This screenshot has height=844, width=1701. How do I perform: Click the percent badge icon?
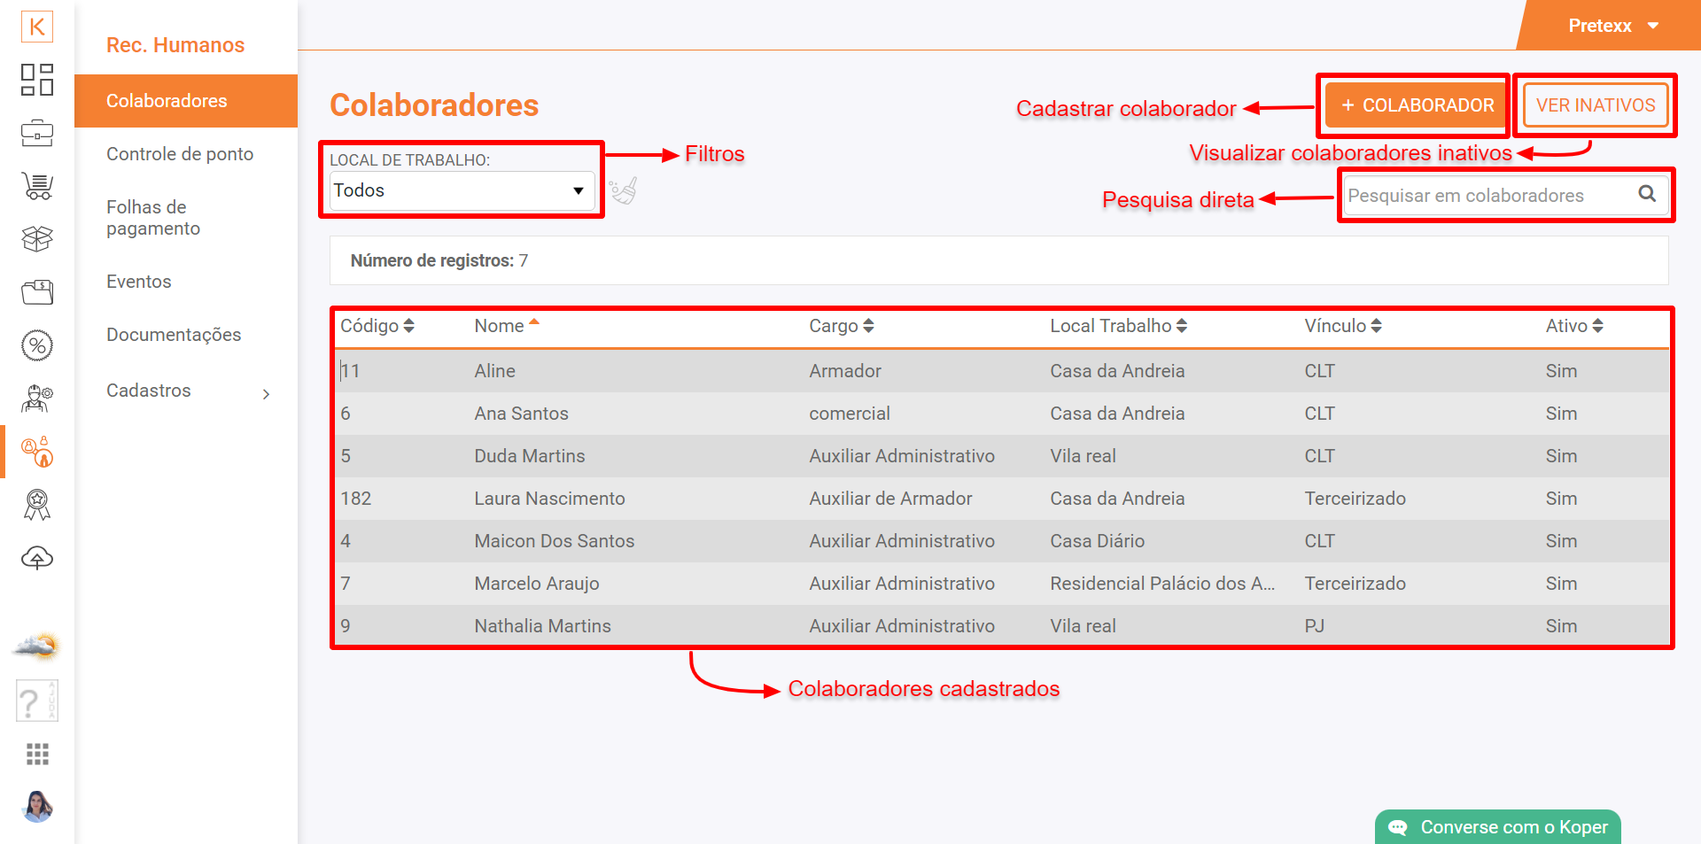tap(37, 345)
